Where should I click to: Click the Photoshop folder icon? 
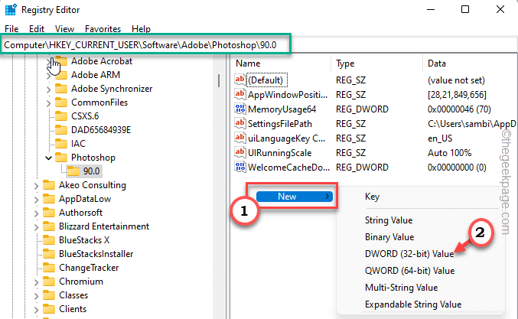pyautogui.click(x=60, y=158)
